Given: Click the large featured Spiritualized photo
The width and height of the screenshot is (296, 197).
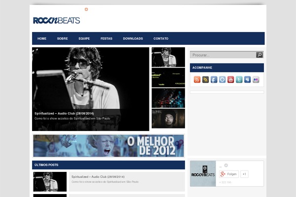Looking at the screenshot, I should pos(91,89).
